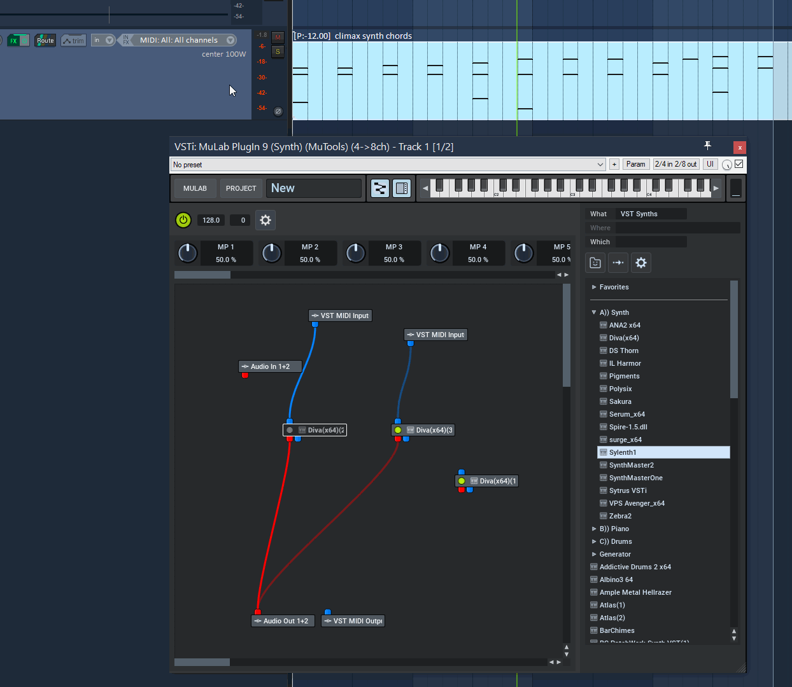Open the MULAB menu
792x687 pixels.
pos(195,188)
